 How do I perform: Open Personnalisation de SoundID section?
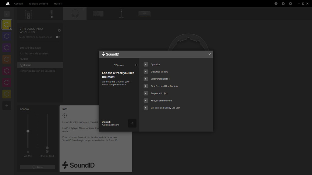[37, 71]
